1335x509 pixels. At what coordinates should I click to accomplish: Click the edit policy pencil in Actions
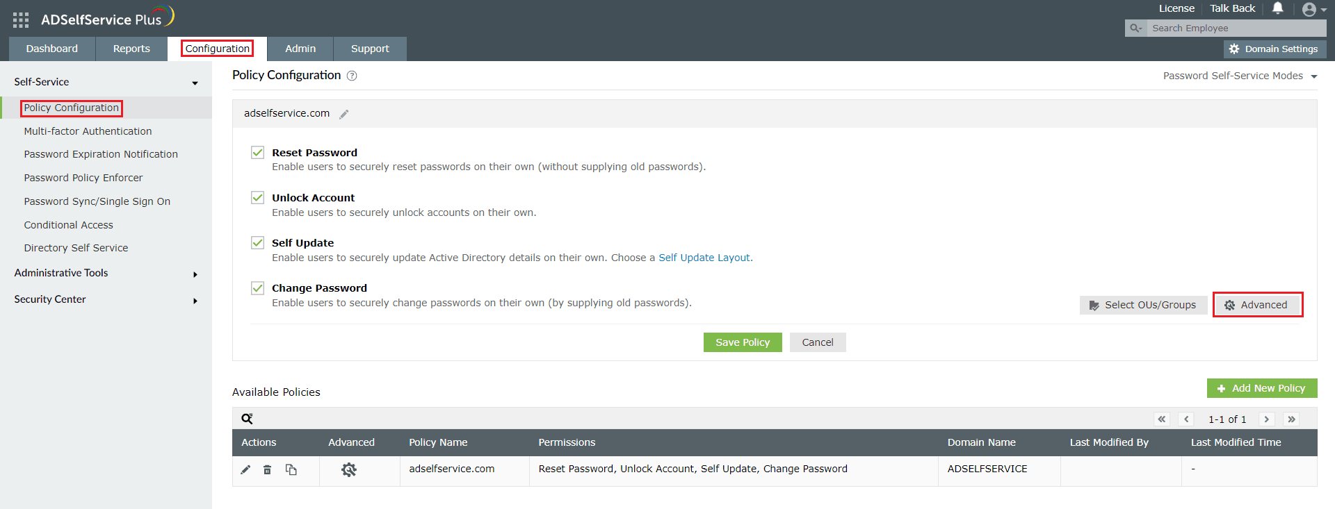(x=245, y=470)
